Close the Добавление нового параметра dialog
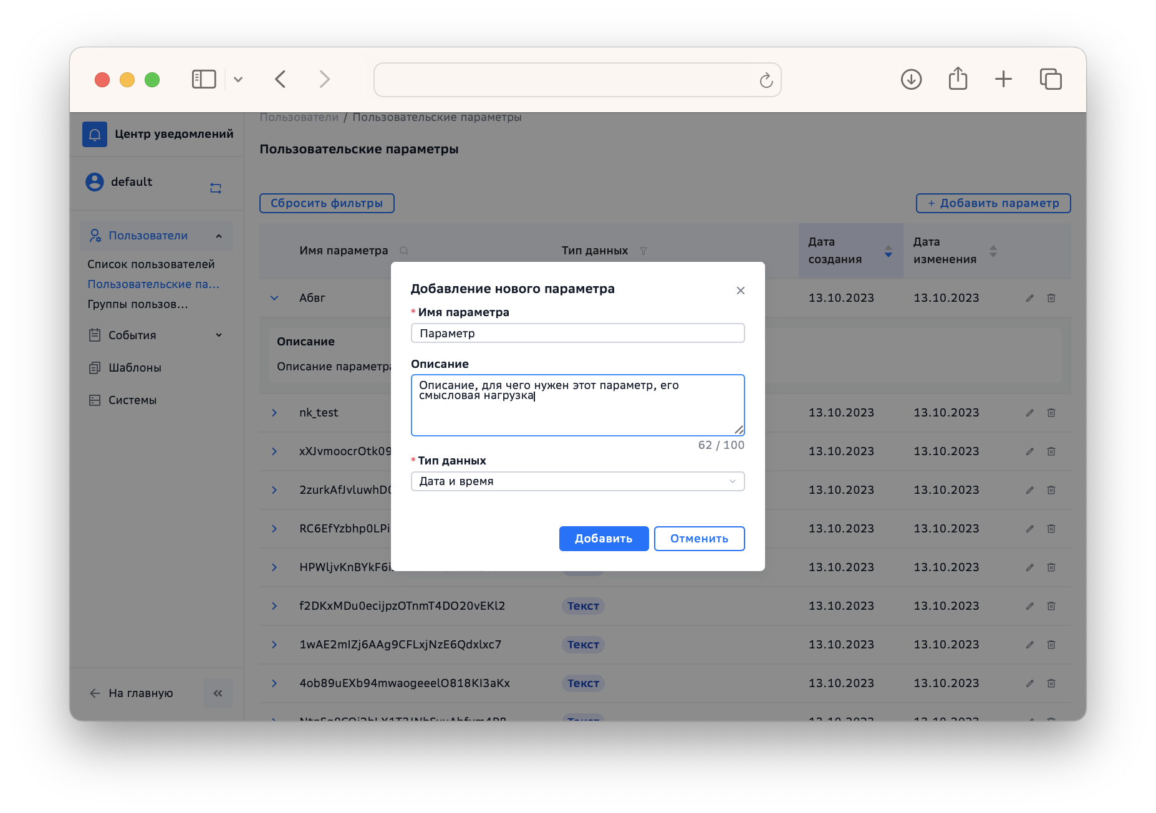1156x813 pixels. (741, 291)
